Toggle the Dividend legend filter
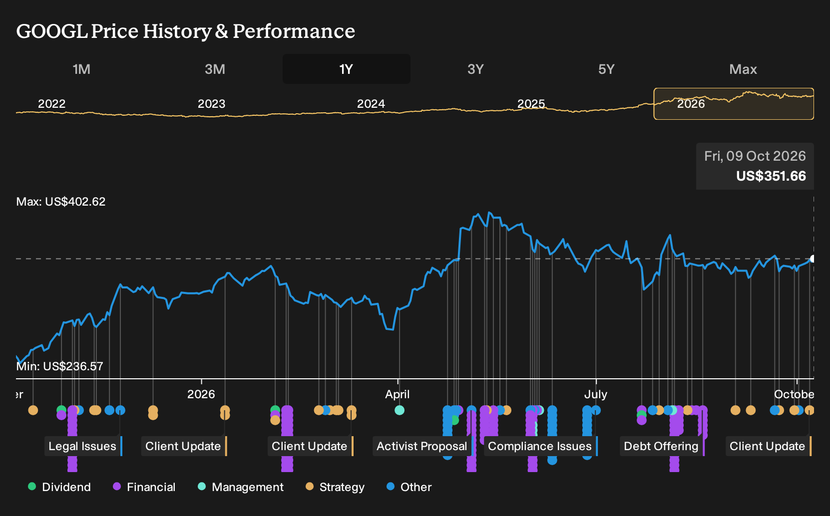The width and height of the screenshot is (830, 516). click(x=59, y=487)
